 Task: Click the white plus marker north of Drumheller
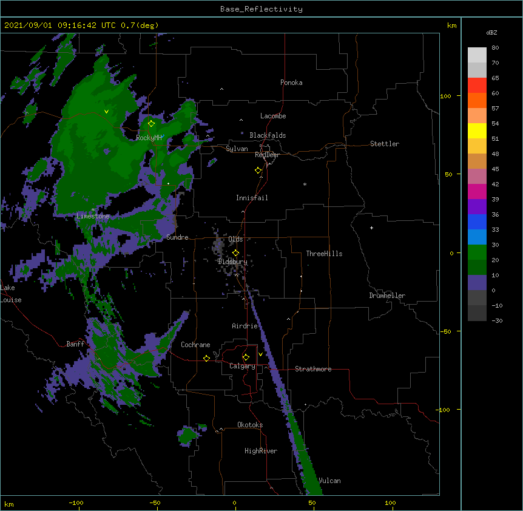[x=371, y=228]
